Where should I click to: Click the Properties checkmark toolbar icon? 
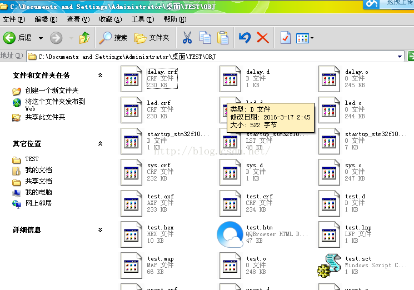[x=285, y=38]
